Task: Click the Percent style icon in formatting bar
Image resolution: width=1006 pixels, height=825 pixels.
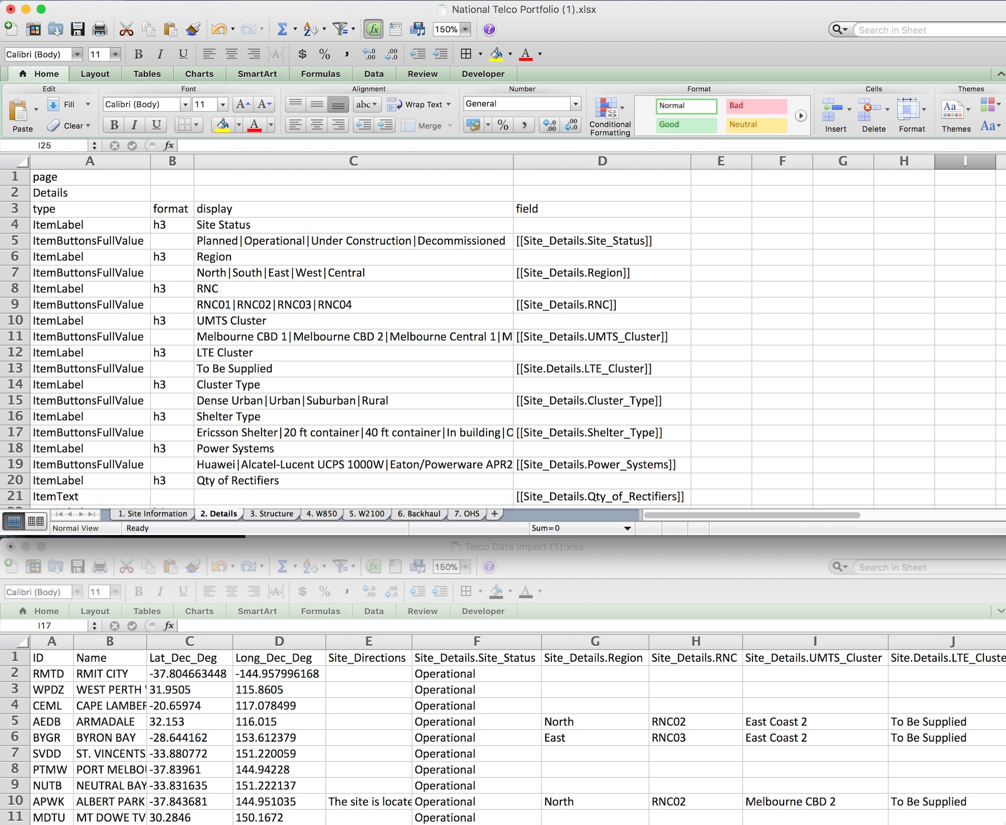Action: coord(324,54)
